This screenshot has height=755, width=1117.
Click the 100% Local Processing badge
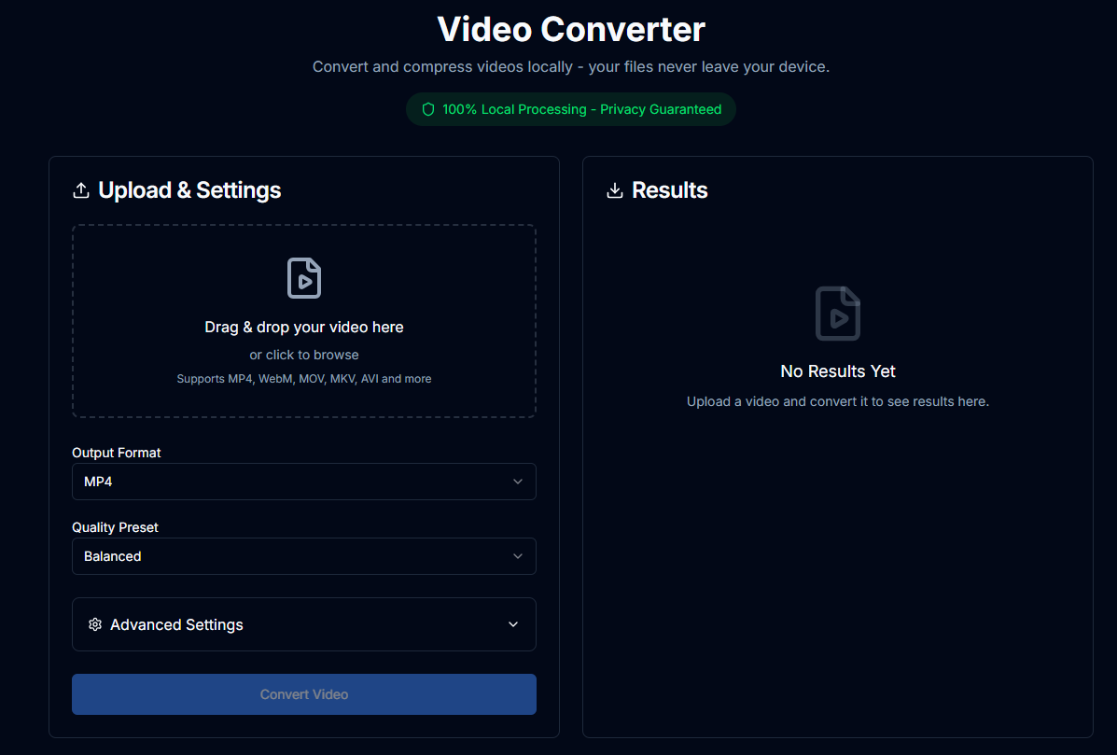(x=570, y=108)
